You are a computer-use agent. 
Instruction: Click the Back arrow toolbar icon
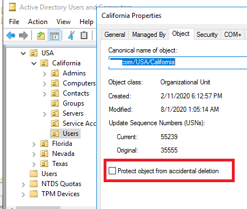11,35
